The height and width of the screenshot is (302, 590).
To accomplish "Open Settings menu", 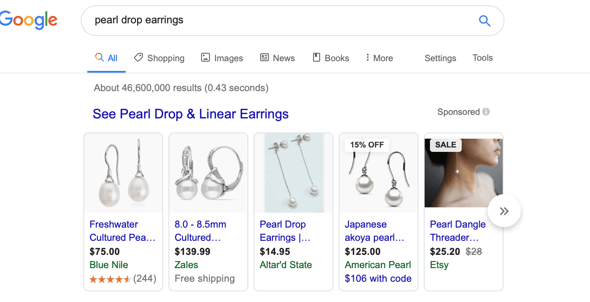I will 441,58.
